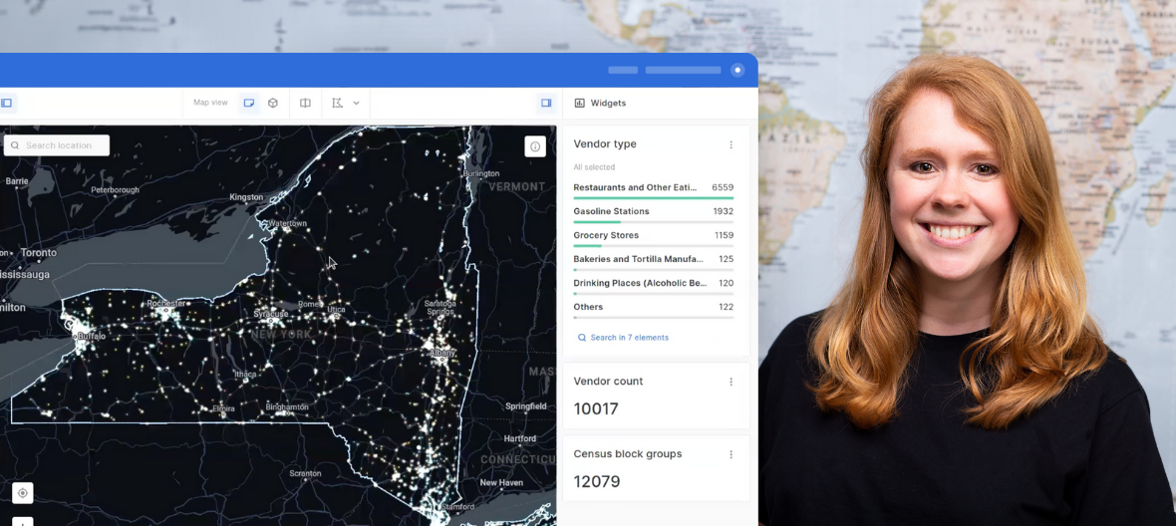This screenshot has width=1176, height=526.
Task: Switch to 2D map view
Action: coord(249,103)
